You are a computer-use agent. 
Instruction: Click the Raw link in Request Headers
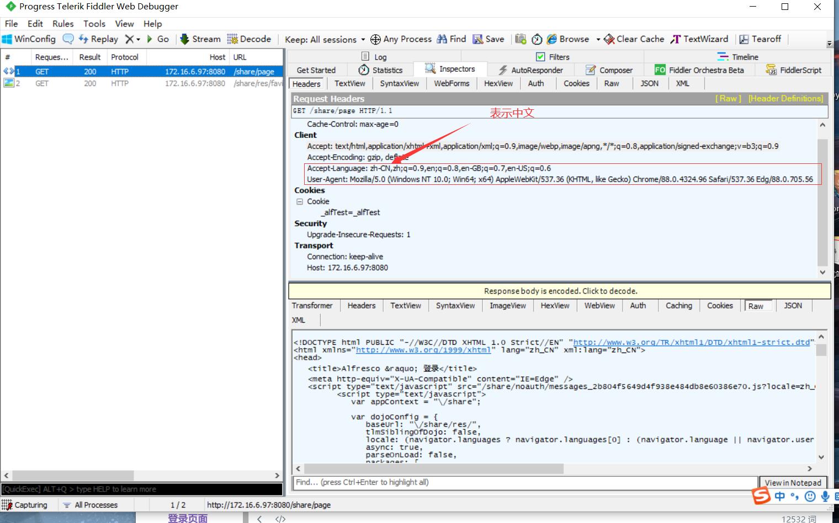[728, 98]
